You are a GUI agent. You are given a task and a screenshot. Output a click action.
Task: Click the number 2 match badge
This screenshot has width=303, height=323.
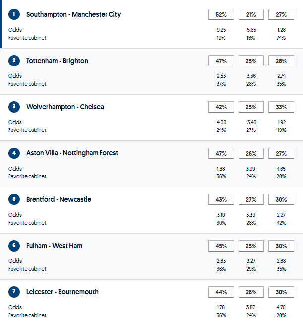pyautogui.click(x=14, y=61)
